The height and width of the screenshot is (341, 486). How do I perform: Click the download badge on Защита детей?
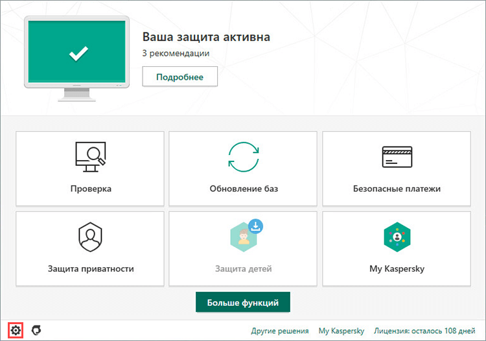(x=256, y=226)
